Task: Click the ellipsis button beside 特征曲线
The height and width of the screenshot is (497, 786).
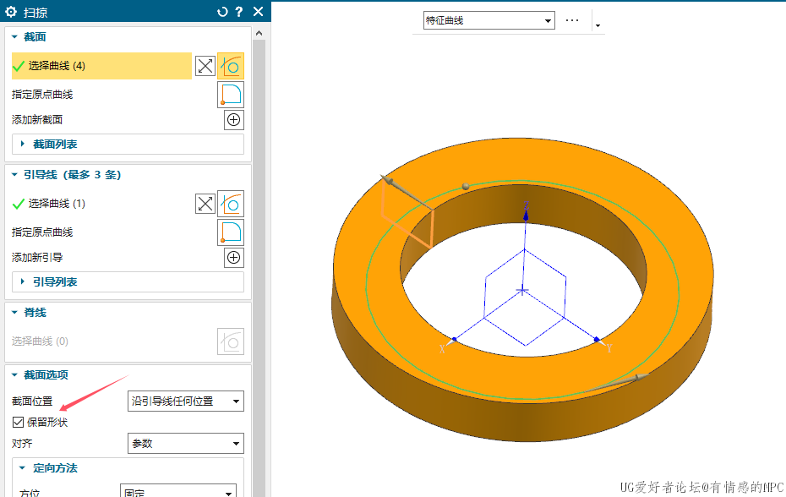Action: pyautogui.click(x=572, y=20)
